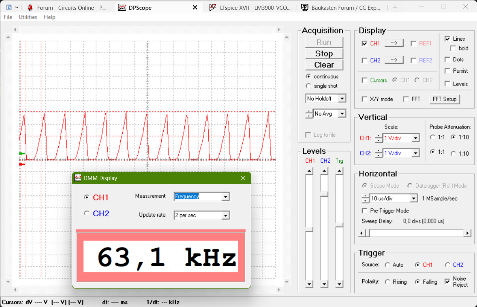Click the CH1 arrow button in Display

(394, 43)
